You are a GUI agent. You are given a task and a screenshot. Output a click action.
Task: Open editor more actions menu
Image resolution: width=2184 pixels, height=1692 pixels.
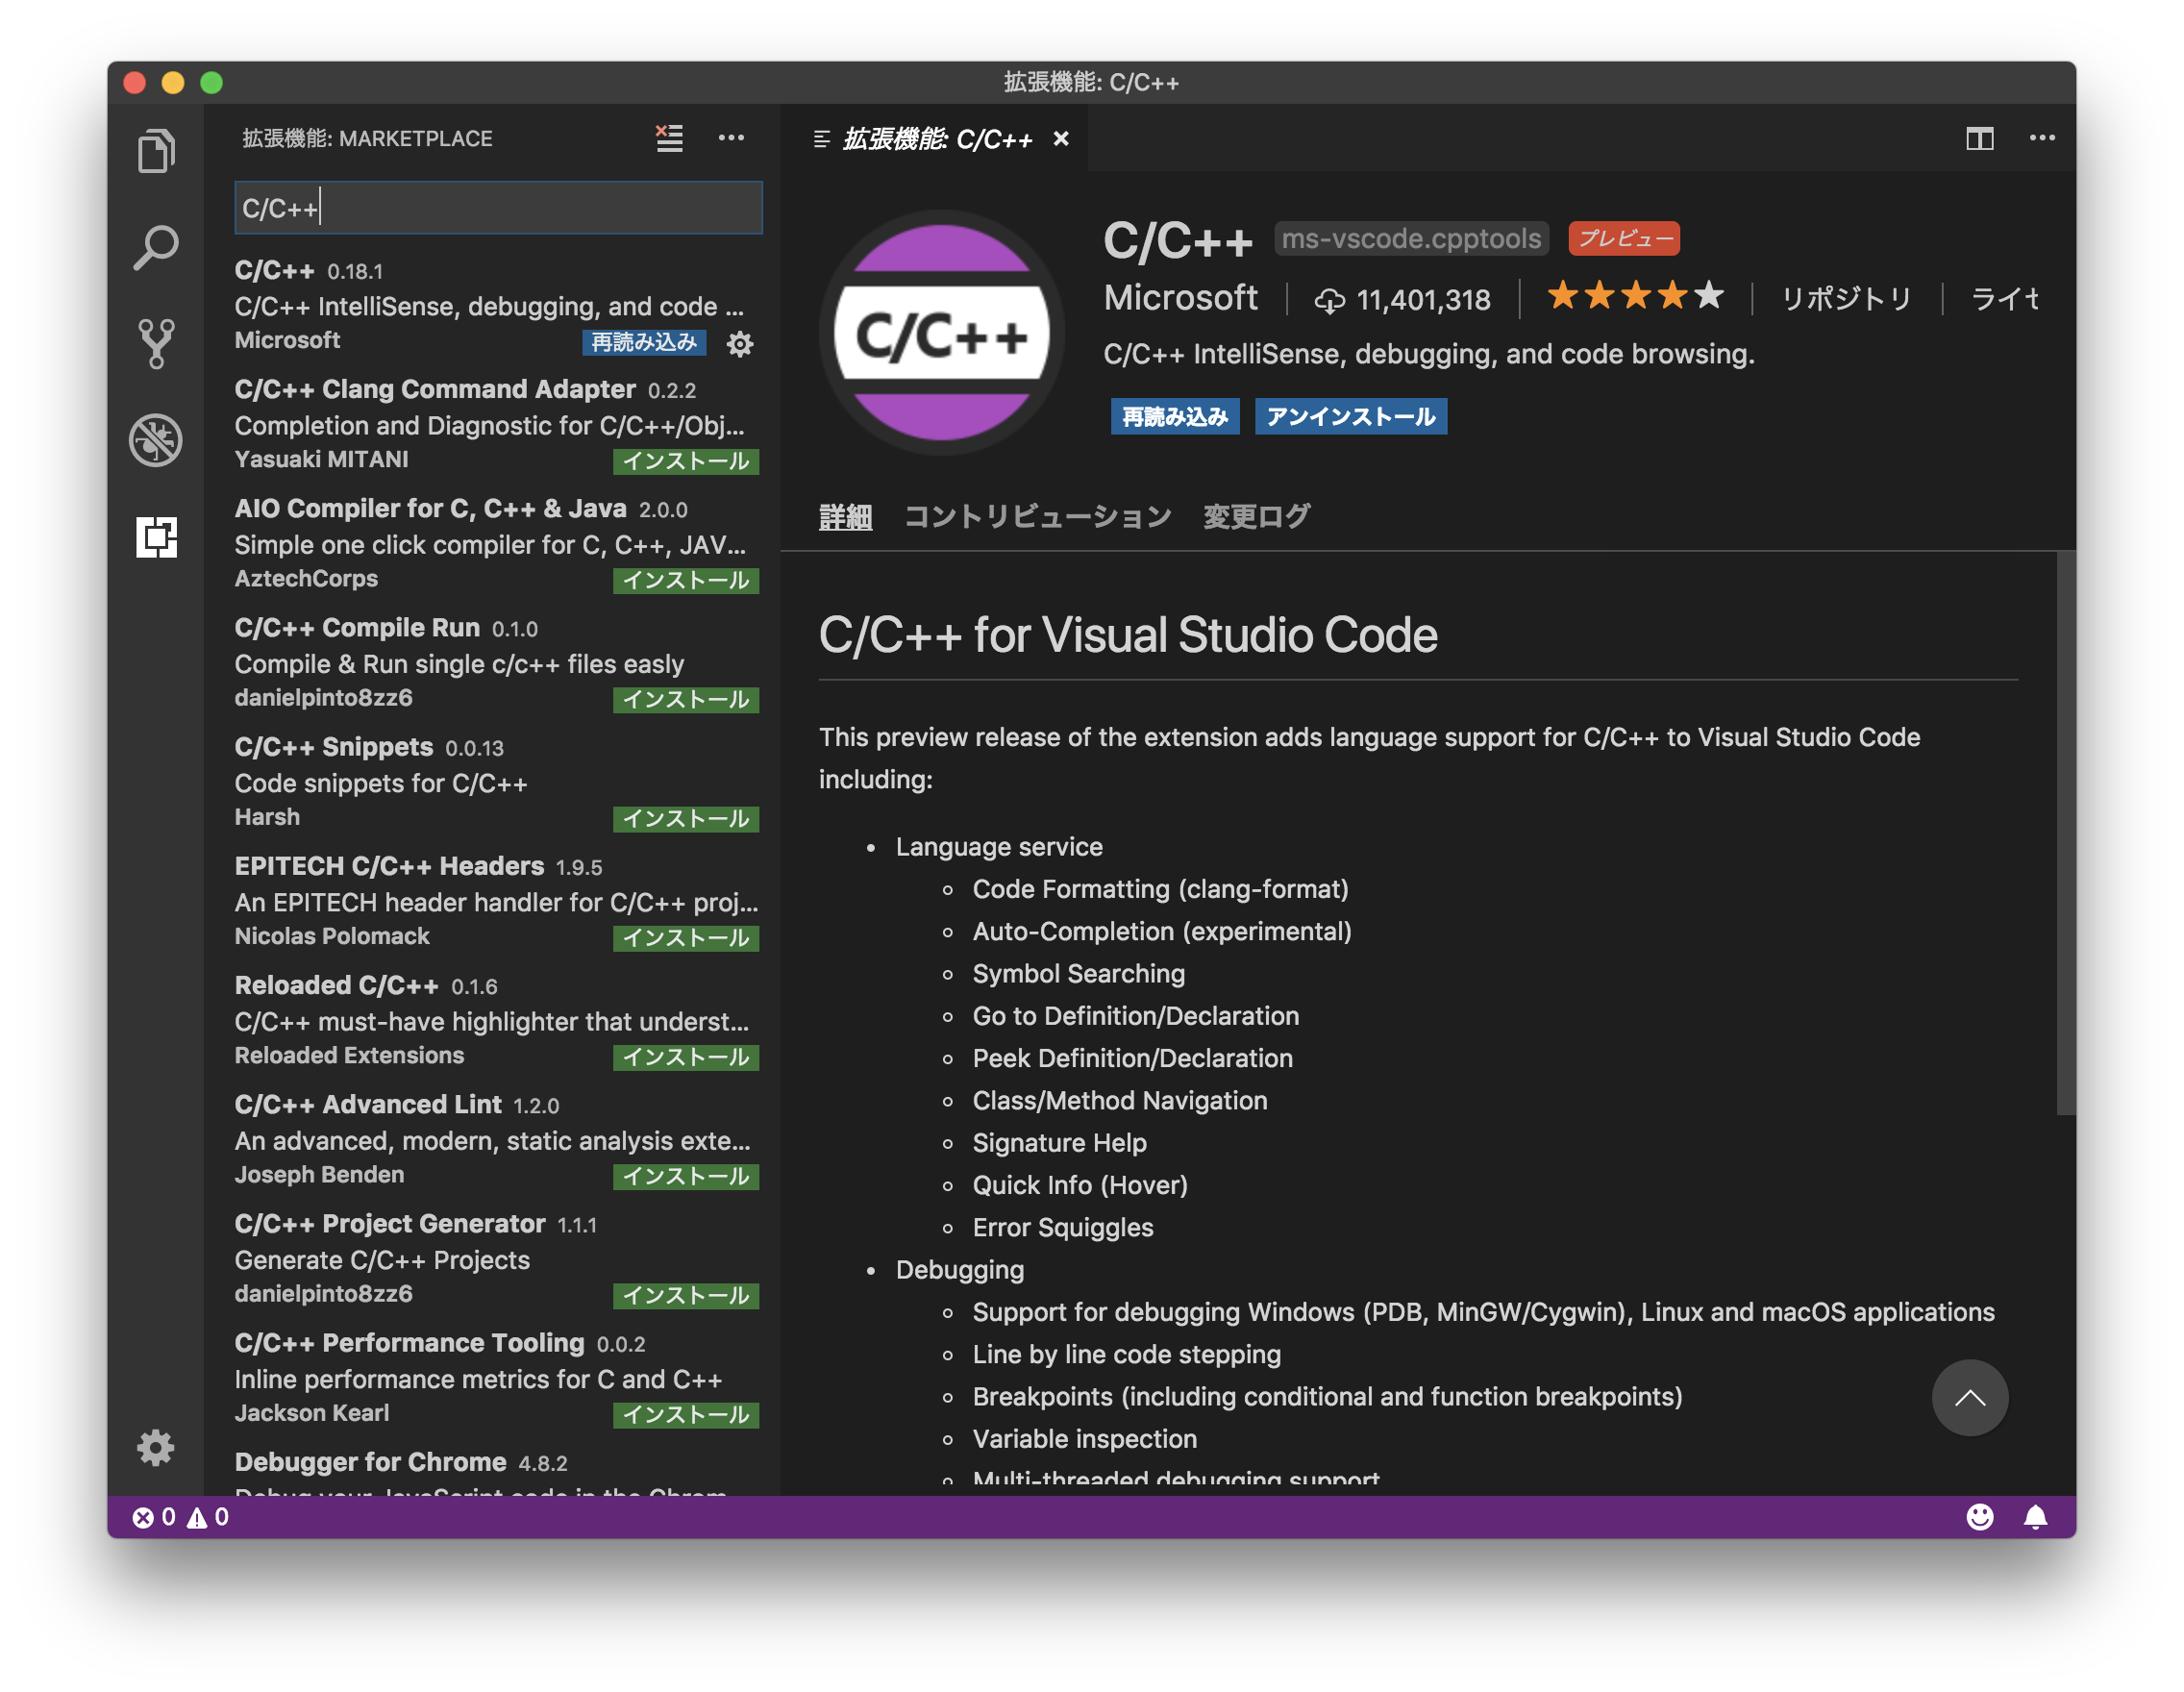tap(2041, 138)
